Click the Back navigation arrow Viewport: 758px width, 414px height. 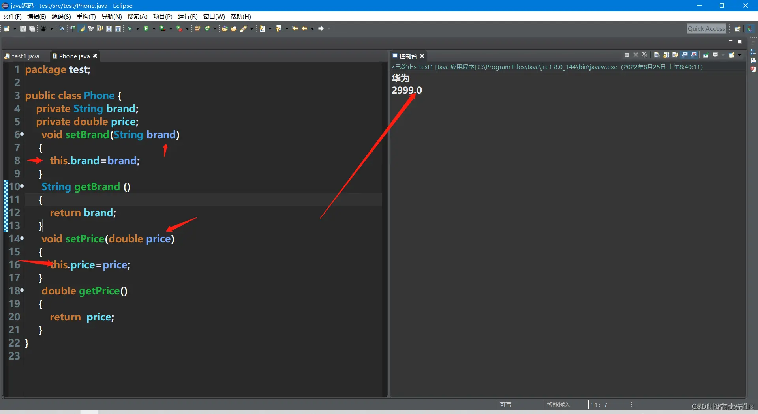coord(304,28)
